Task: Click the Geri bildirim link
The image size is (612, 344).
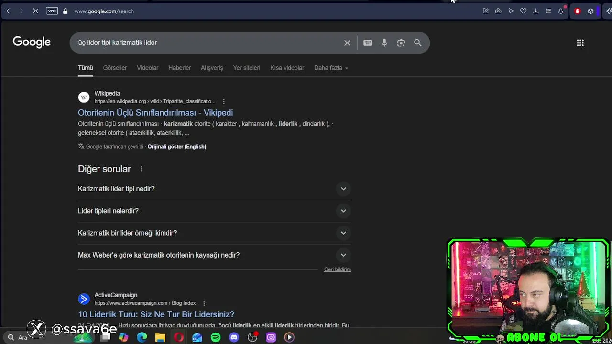Action: point(338,269)
